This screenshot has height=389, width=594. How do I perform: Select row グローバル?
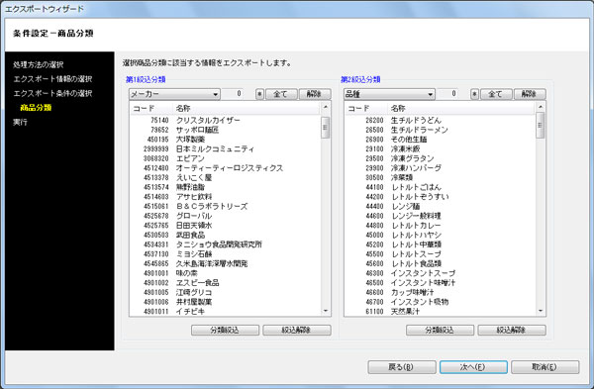(x=225, y=216)
